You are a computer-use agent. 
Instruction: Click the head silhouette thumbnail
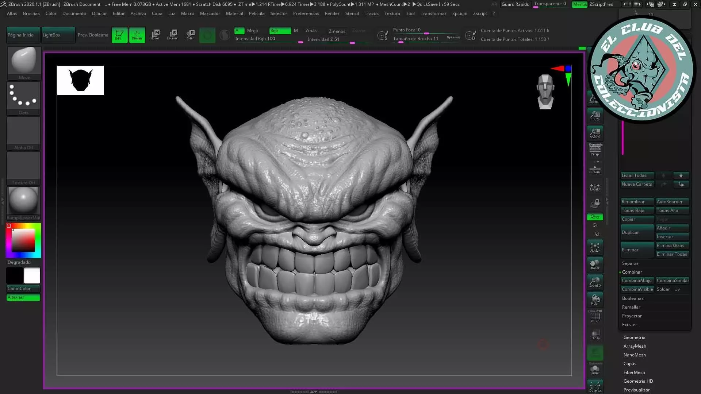81,80
